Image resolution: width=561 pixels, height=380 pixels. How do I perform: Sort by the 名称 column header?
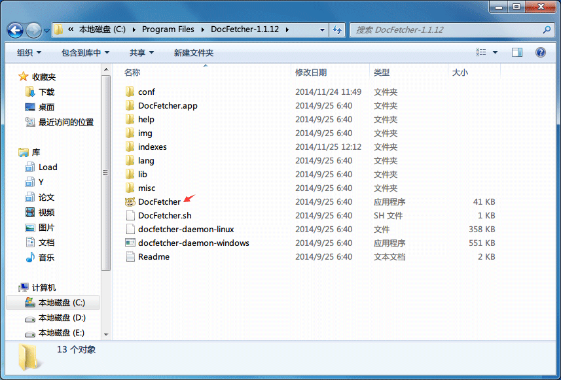(x=132, y=73)
